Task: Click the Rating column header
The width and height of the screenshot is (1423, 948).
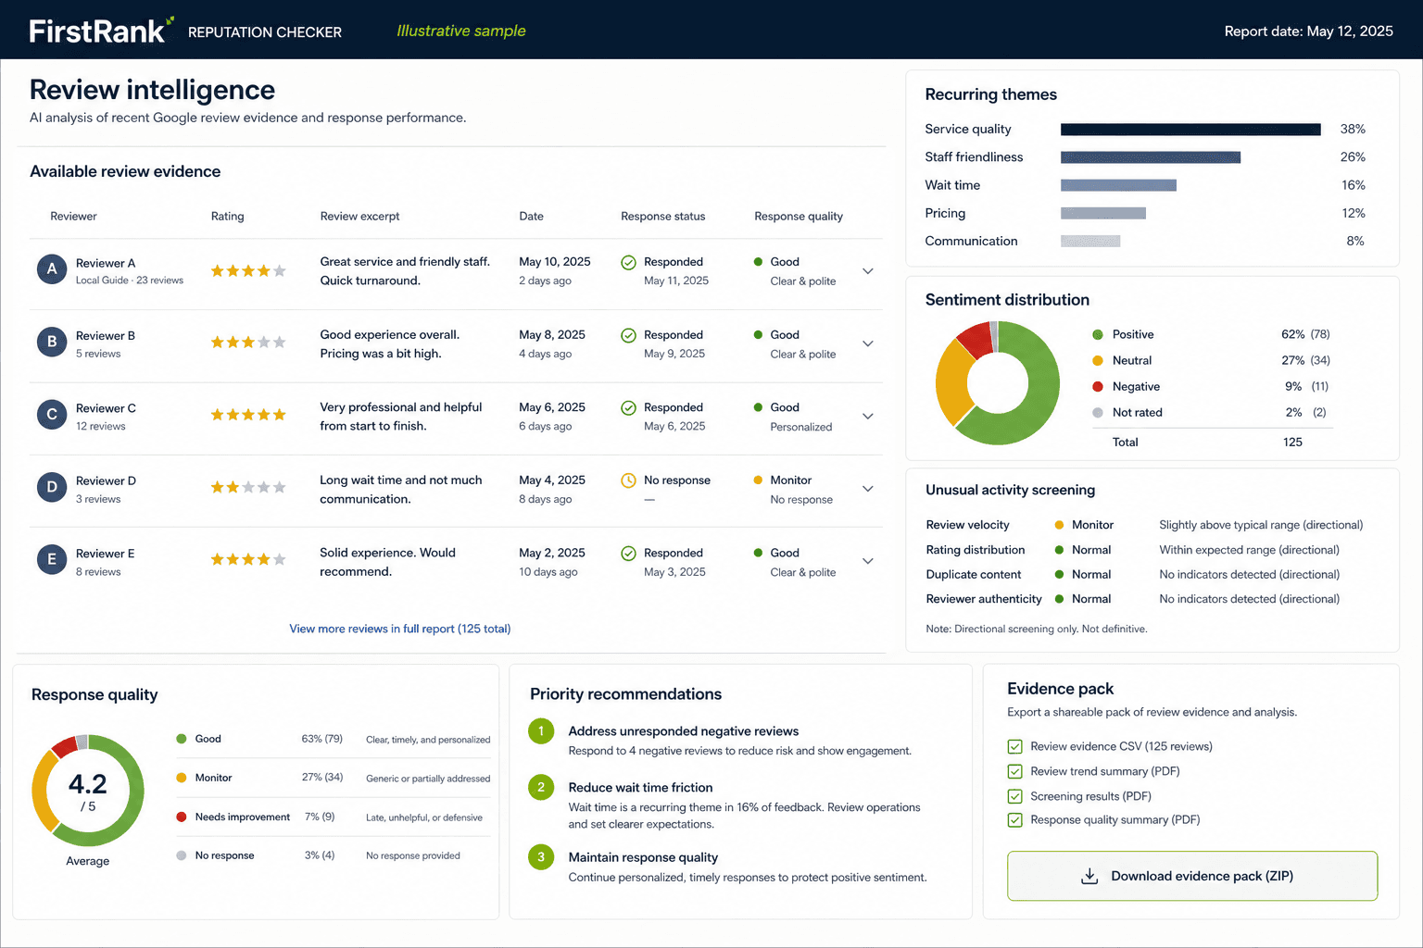Action: point(227,217)
